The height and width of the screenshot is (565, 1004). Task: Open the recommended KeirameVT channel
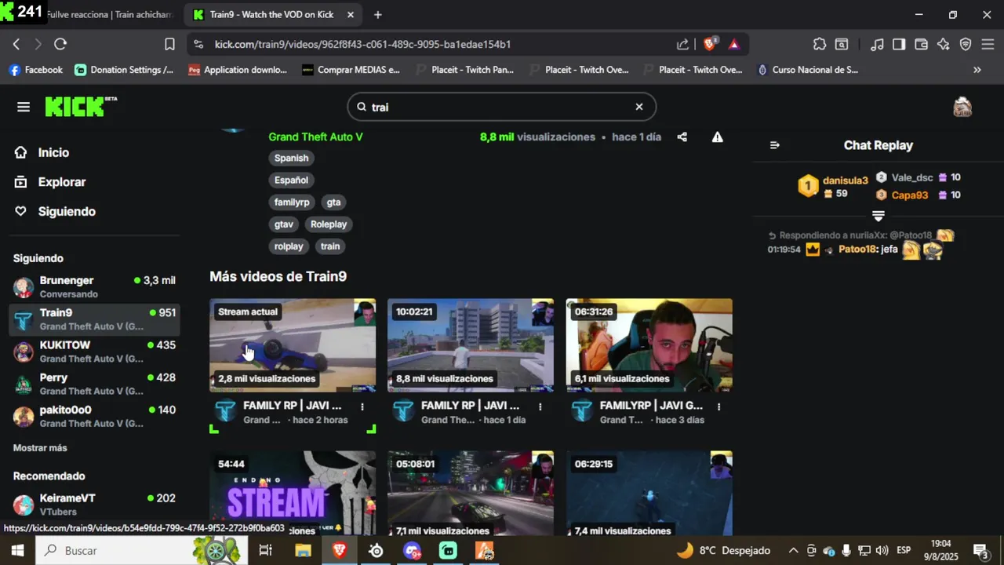(x=94, y=505)
